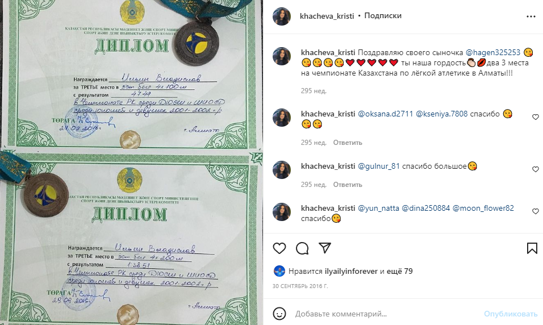Open the emoji picker smiley icon

279,314
